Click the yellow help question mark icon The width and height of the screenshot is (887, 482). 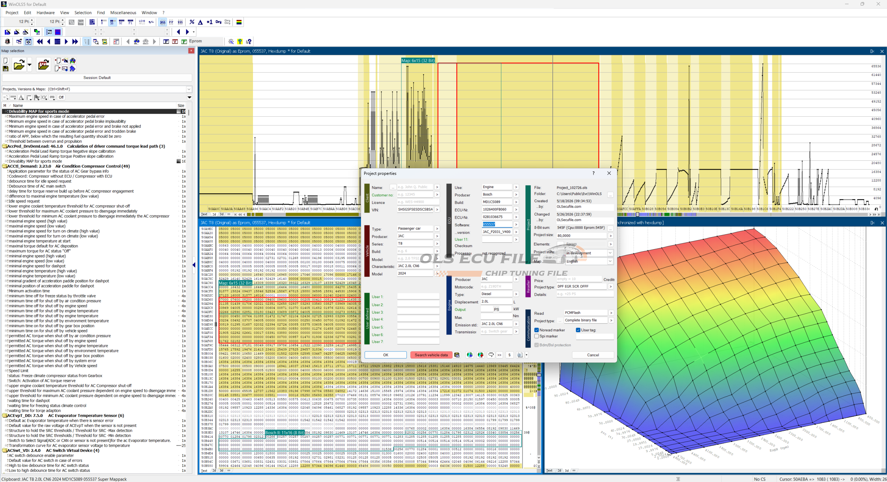pyautogui.click(x=240, y=42)
